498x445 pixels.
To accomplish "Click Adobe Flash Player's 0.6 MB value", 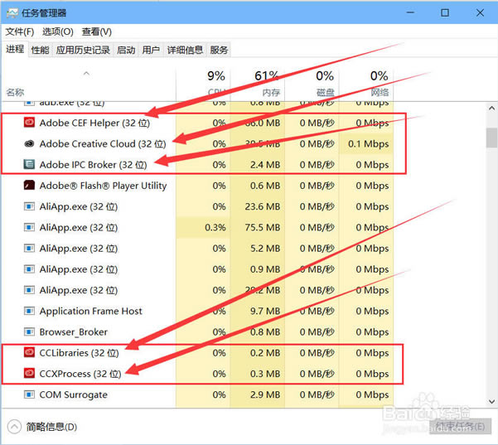I will pyautogui.click(x=265, y=186).
